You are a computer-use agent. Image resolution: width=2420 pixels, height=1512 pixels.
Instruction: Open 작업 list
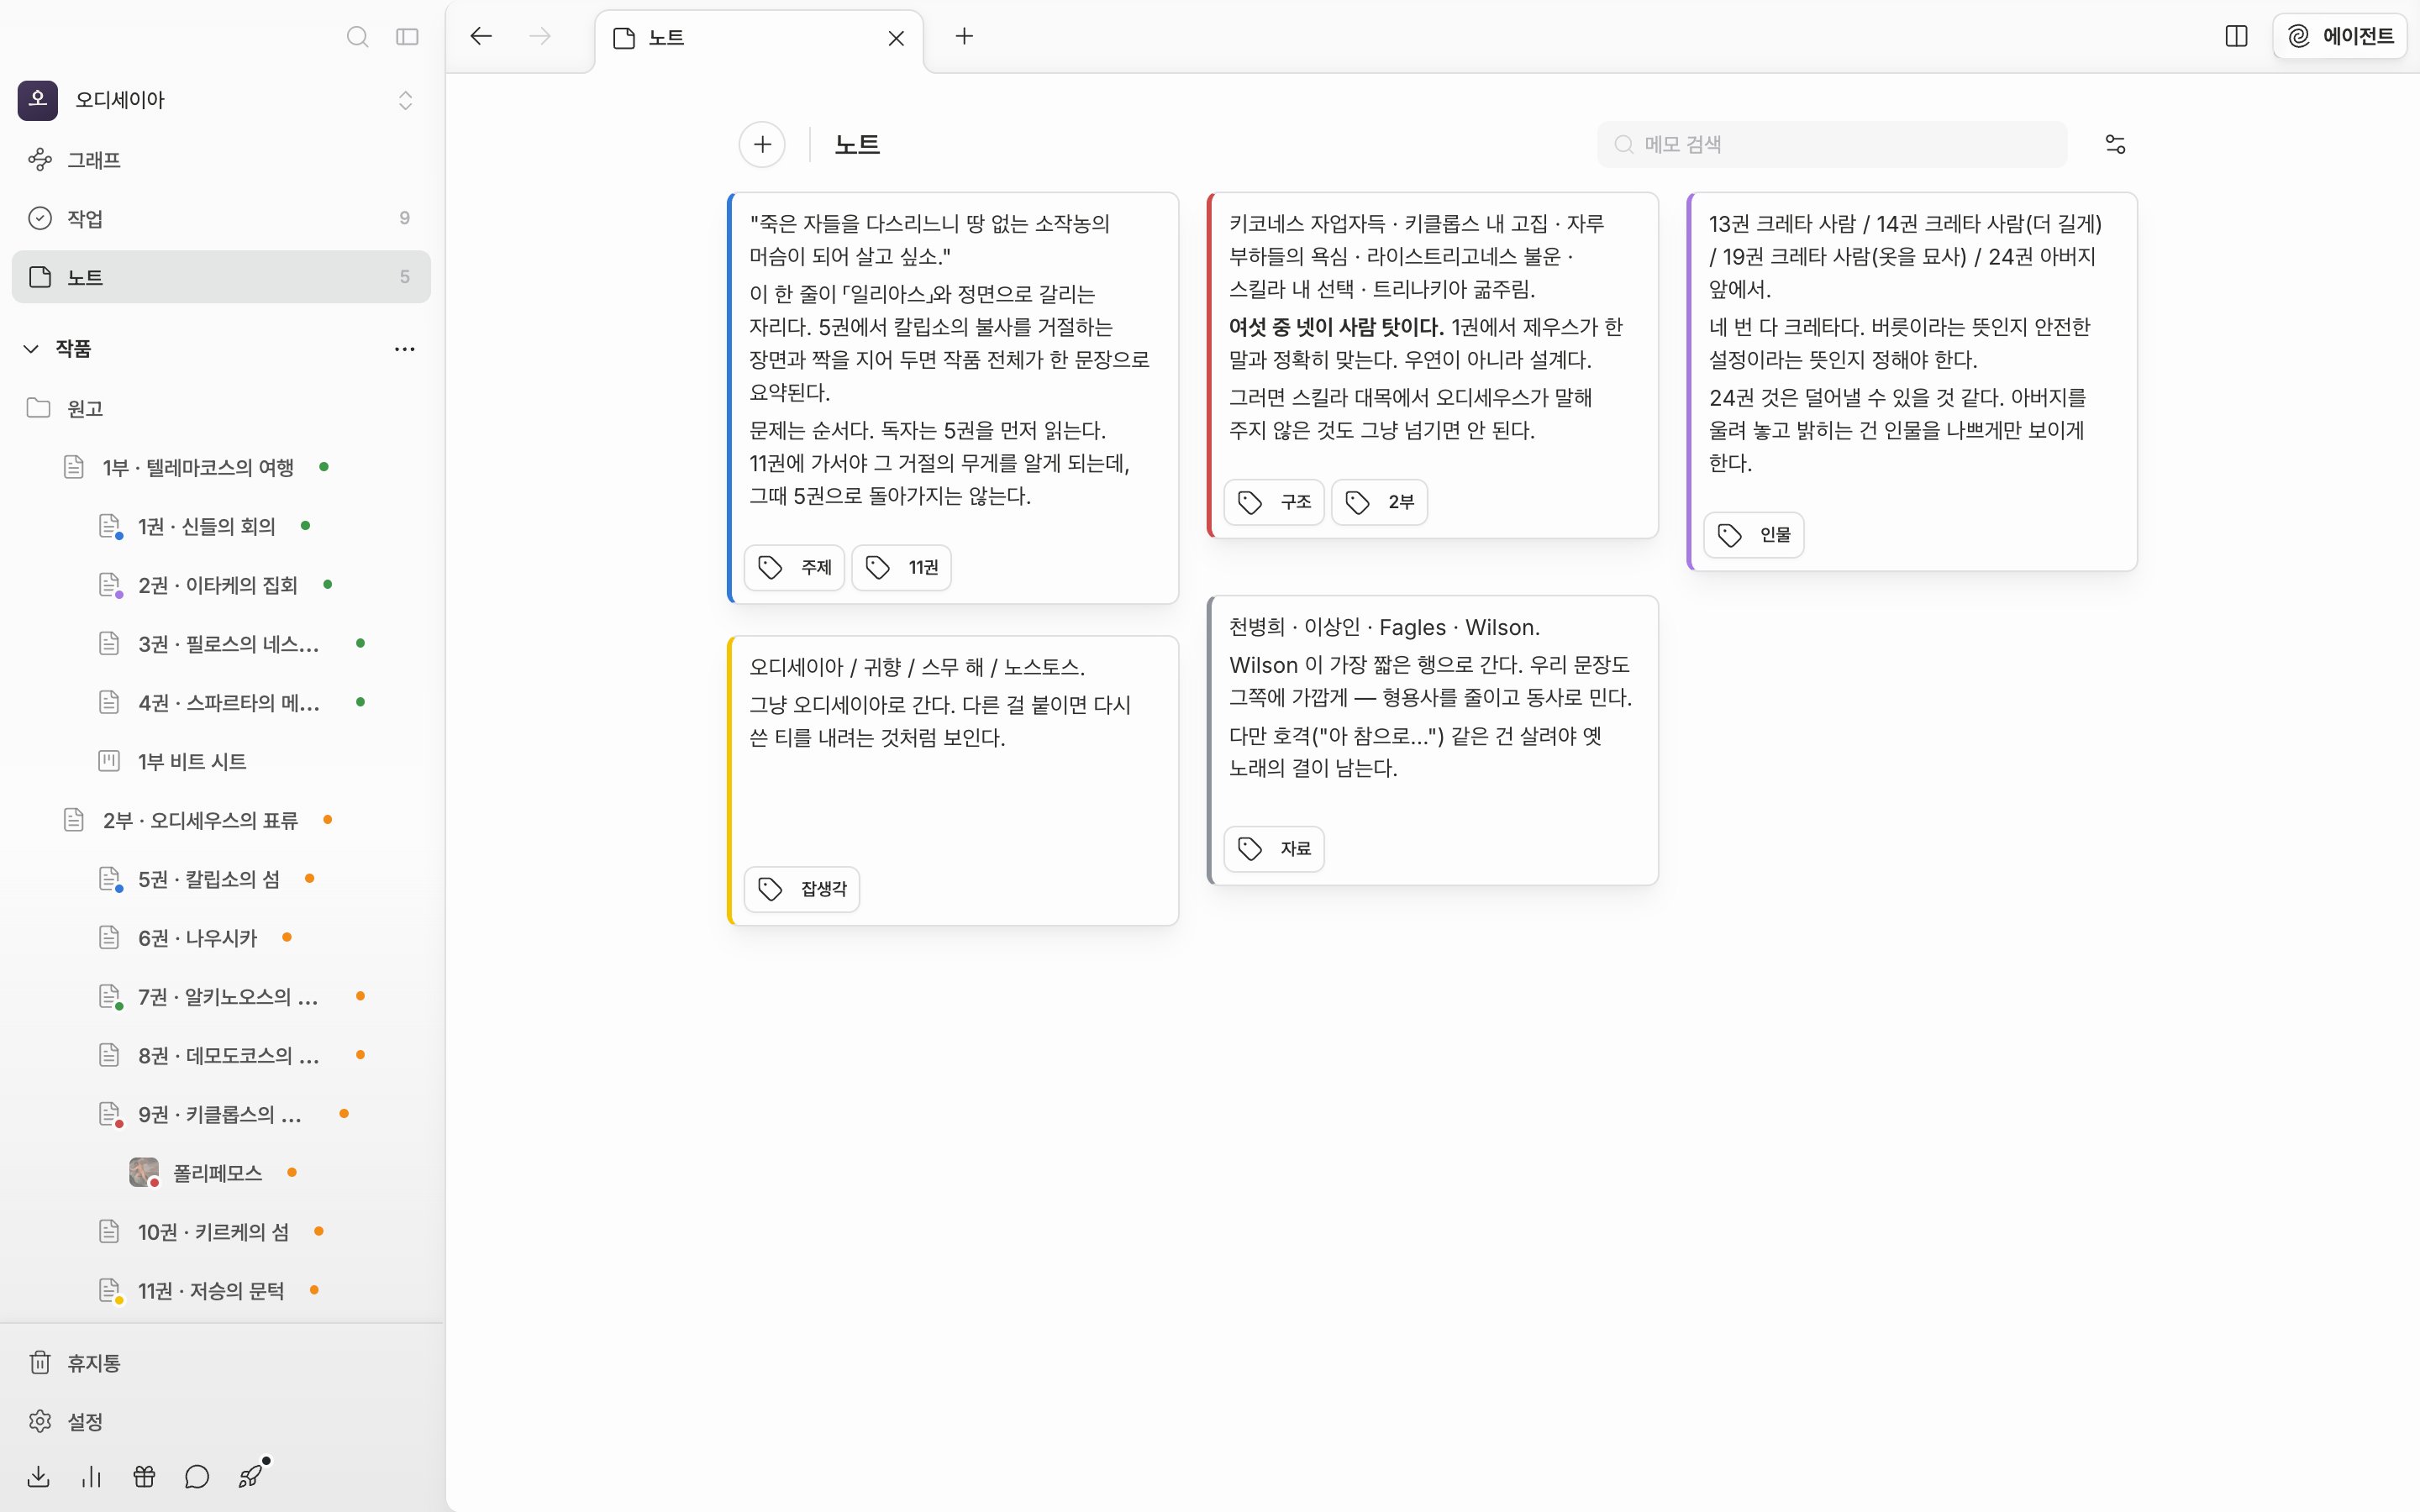tap(221, 218)
